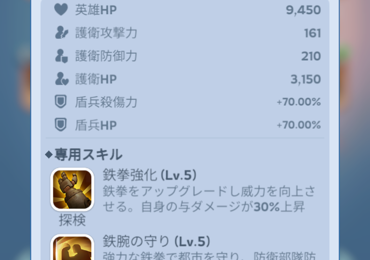Tap the 161 escort attack value

click(x=312, y=33)
